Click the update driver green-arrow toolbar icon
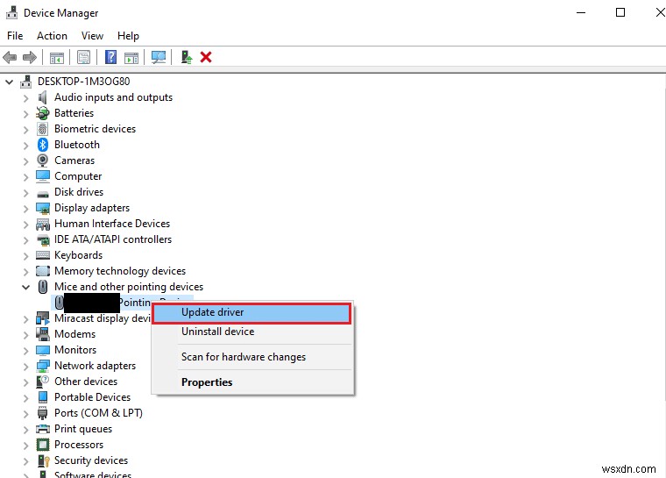 [186, 57]
